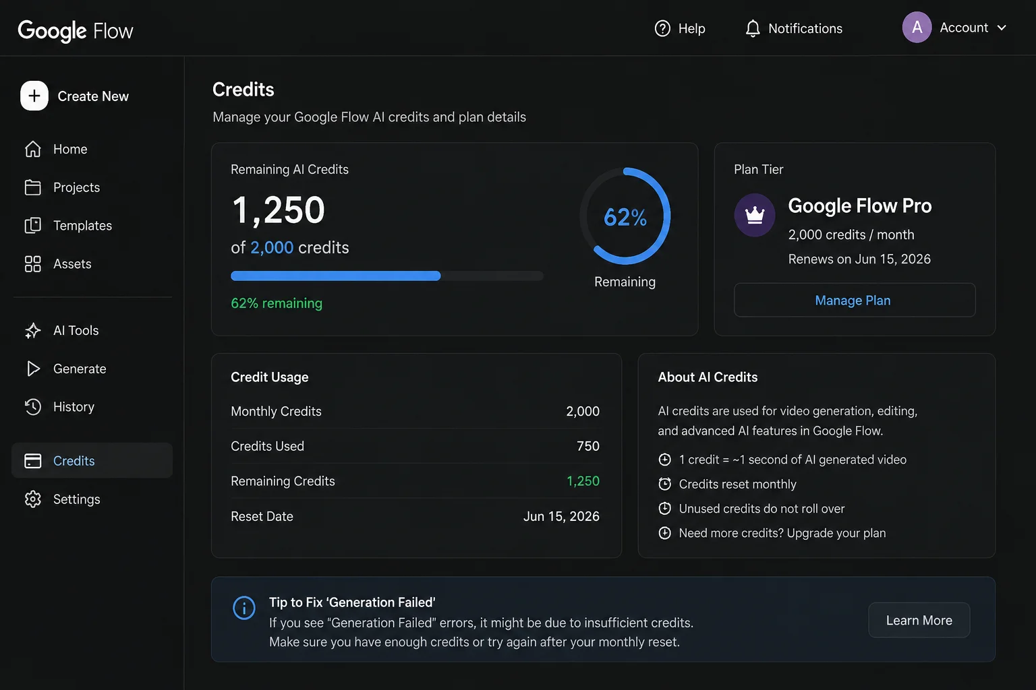
Task: Open Notifications in the header
Action: click(794, 28)
